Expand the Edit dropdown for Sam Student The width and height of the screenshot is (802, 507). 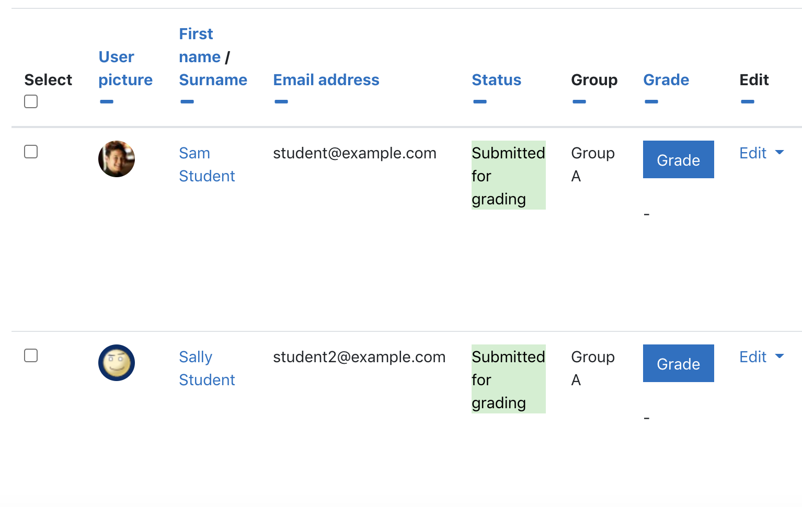(x=762, y=153)
